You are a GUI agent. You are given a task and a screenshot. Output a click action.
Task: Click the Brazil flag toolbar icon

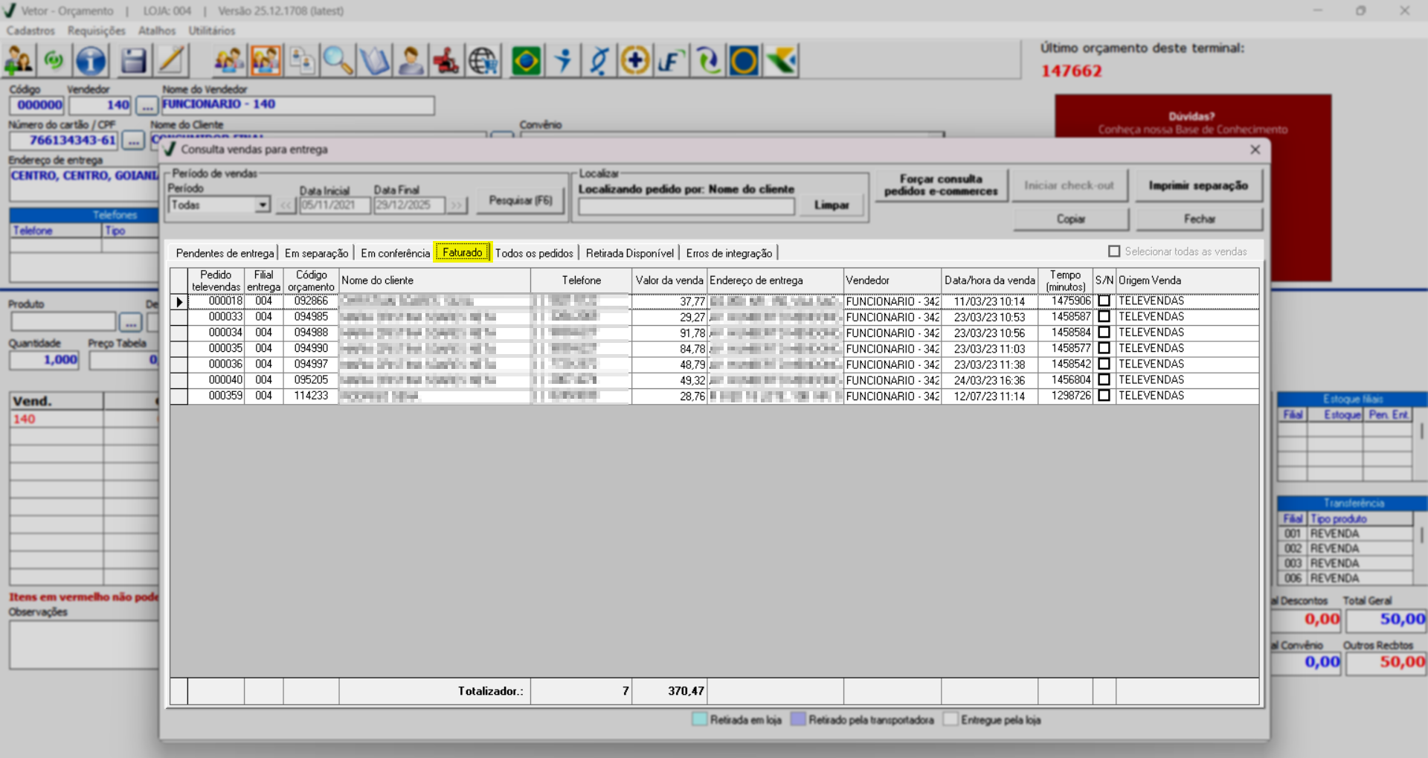coord(526,61)
